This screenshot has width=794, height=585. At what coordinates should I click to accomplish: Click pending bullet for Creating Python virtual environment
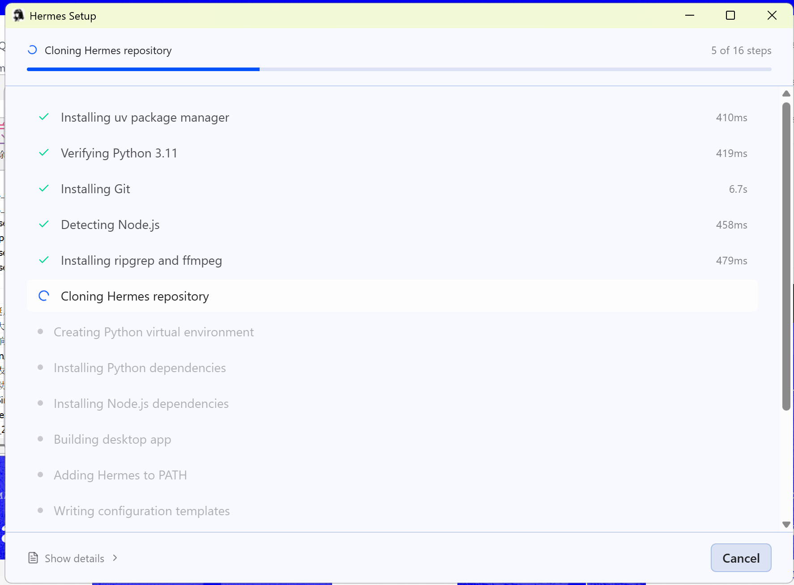[40, 331]
